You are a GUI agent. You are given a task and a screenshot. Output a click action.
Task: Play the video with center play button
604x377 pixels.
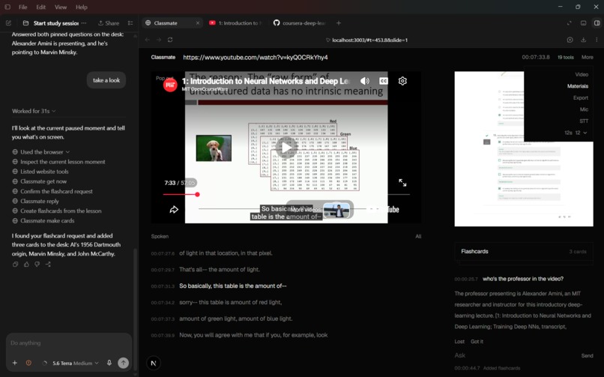coord(286,148)
